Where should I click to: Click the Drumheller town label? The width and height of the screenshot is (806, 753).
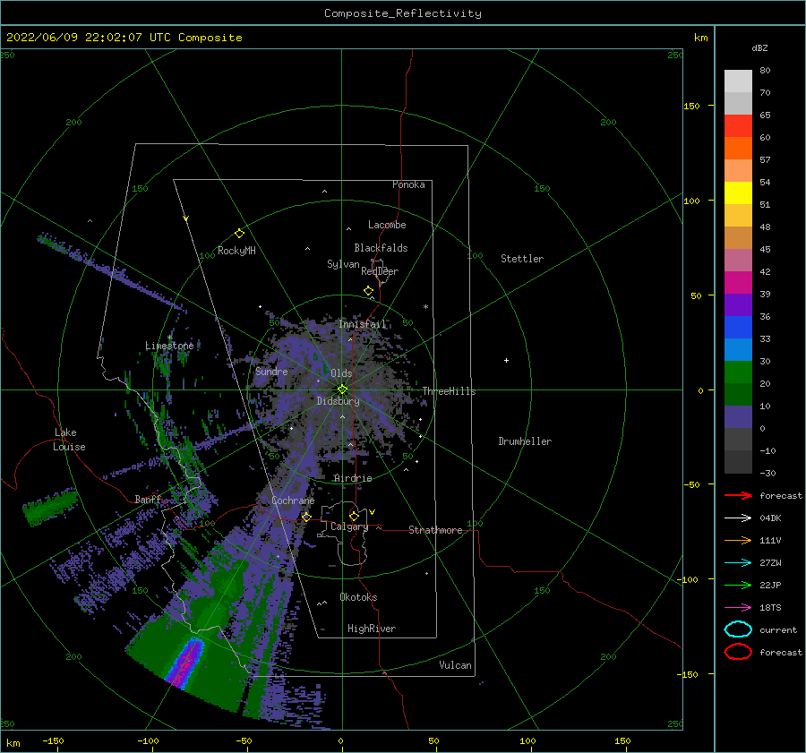pos(525,441)
